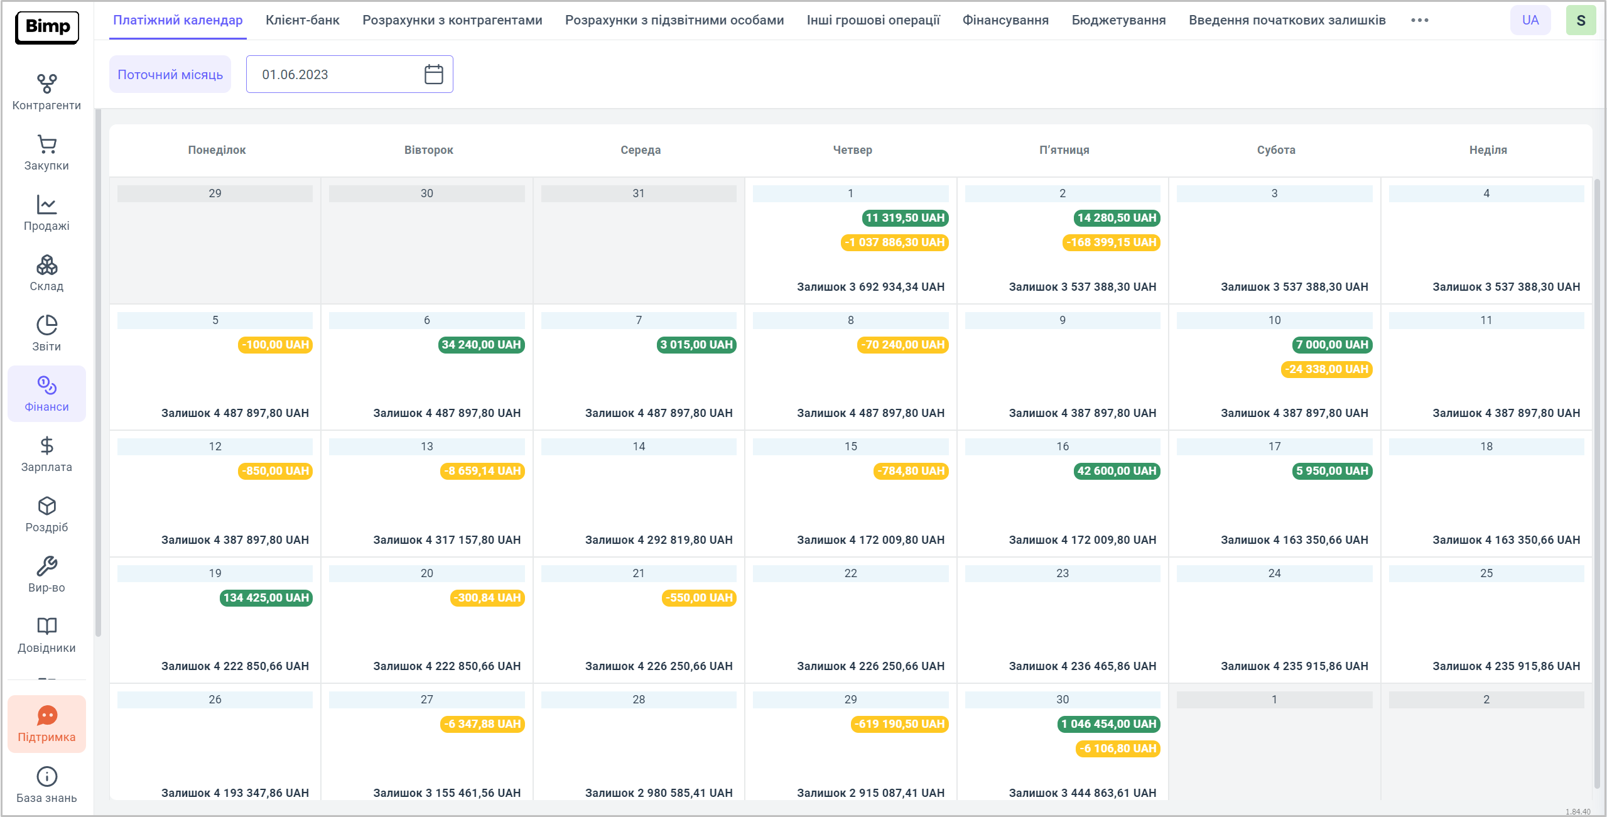Click the -1 037 886,30 UAH expense badge
Viewport: 1607px width, 817px height.
click(894, 242)
